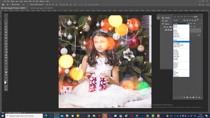Open Google Chrome from taskbar

point(89,116)
